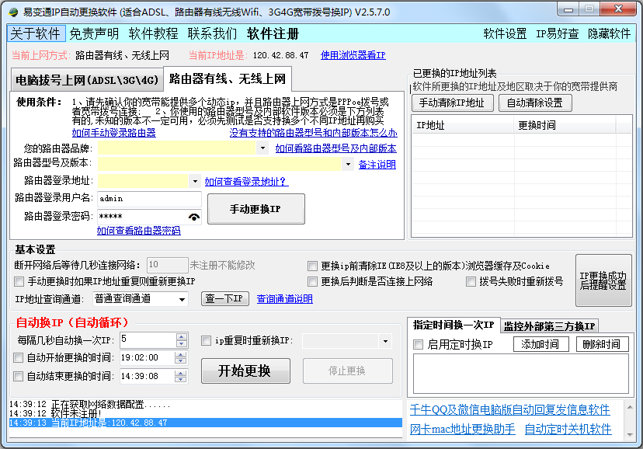Open 软件设置 in the menu bar

click(x=505, y=33)
